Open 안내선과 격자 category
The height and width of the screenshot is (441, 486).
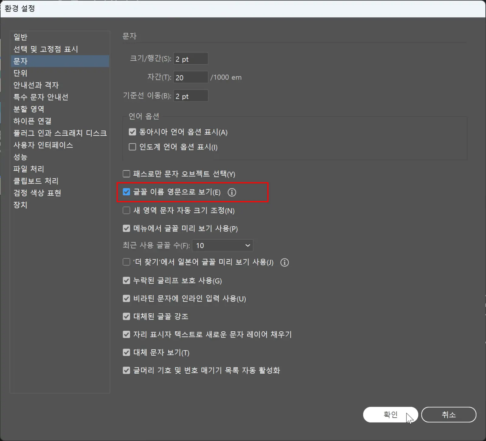[60, 85]
